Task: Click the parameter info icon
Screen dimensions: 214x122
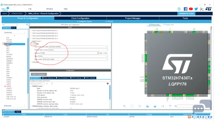Action: (x=108, y=84)
